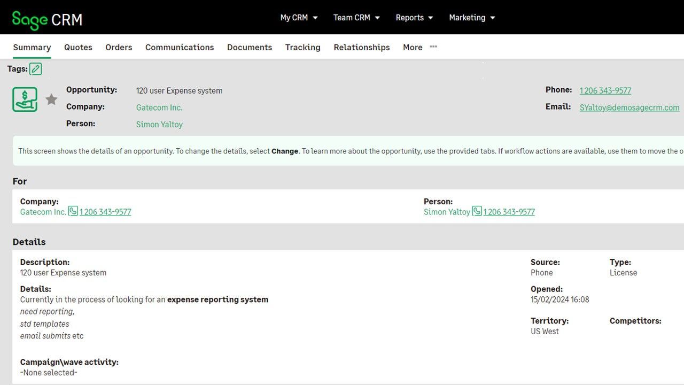
Task: Edit tags with the pencil icon
Action: point(35,68)
